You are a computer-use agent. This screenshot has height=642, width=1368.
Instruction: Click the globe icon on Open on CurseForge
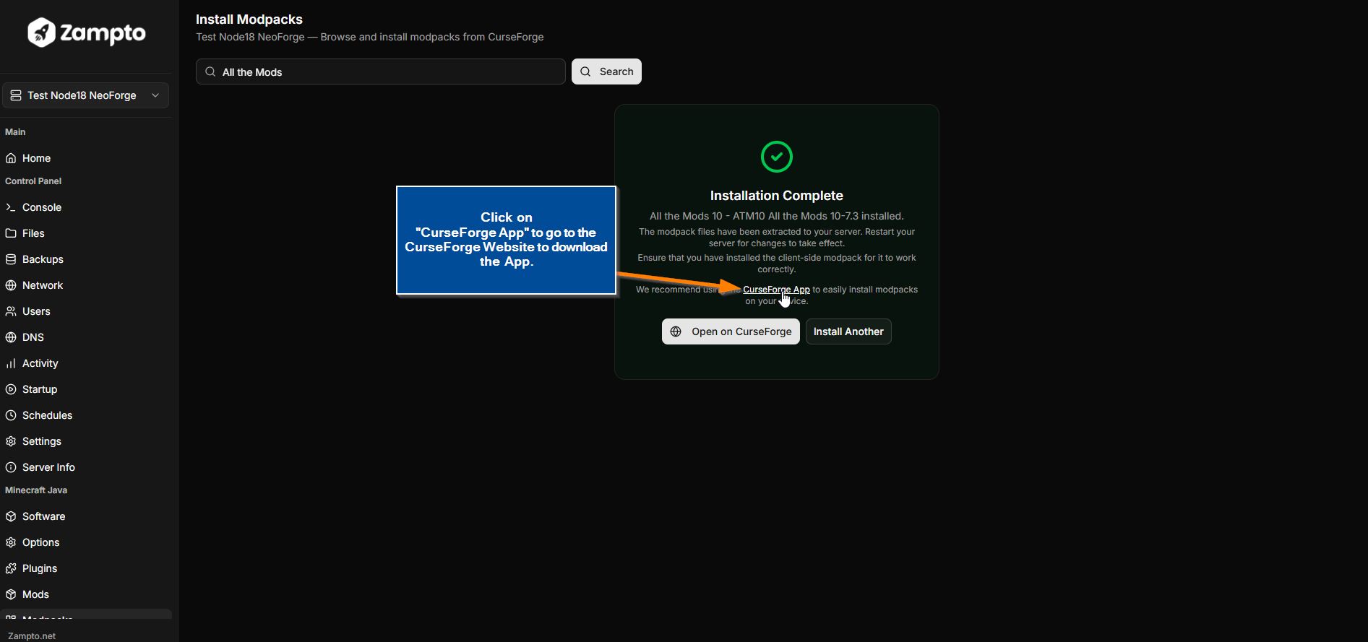(x=676, y=331)
